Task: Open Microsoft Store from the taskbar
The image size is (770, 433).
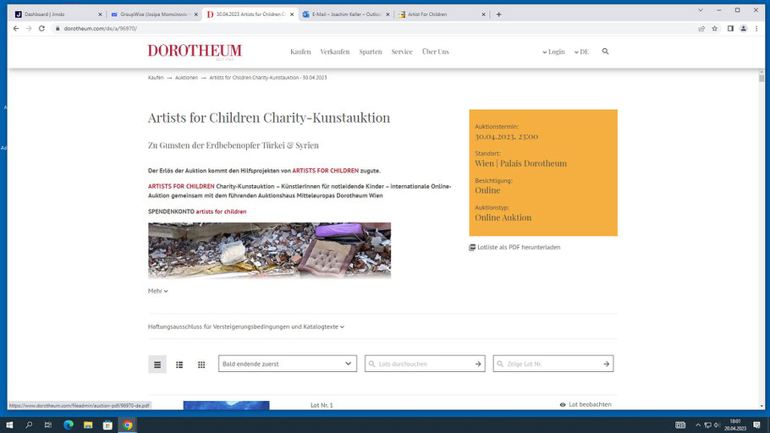Action: click(107, 425)
